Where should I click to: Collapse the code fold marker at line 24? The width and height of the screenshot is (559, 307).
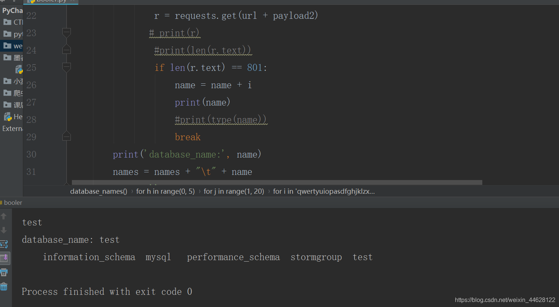click(66, 49)
